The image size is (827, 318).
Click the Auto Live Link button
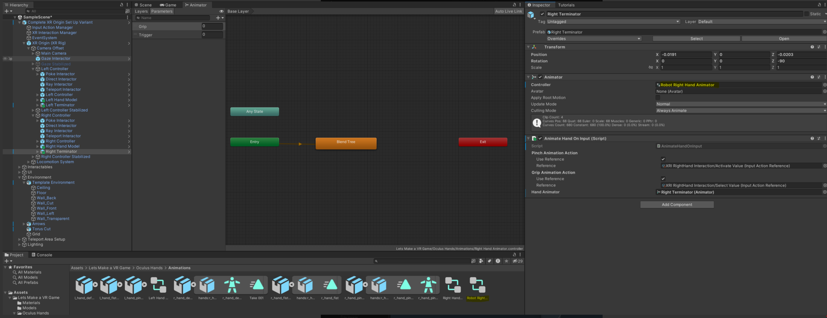(508, 11)
